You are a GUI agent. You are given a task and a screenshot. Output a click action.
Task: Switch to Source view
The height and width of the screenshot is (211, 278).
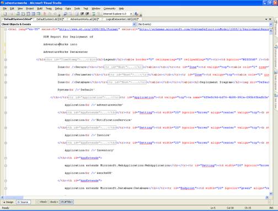point(23,202)
